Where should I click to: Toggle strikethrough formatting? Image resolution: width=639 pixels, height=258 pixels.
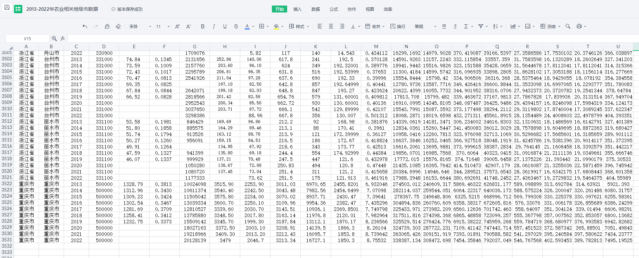(x=236, y=26)
